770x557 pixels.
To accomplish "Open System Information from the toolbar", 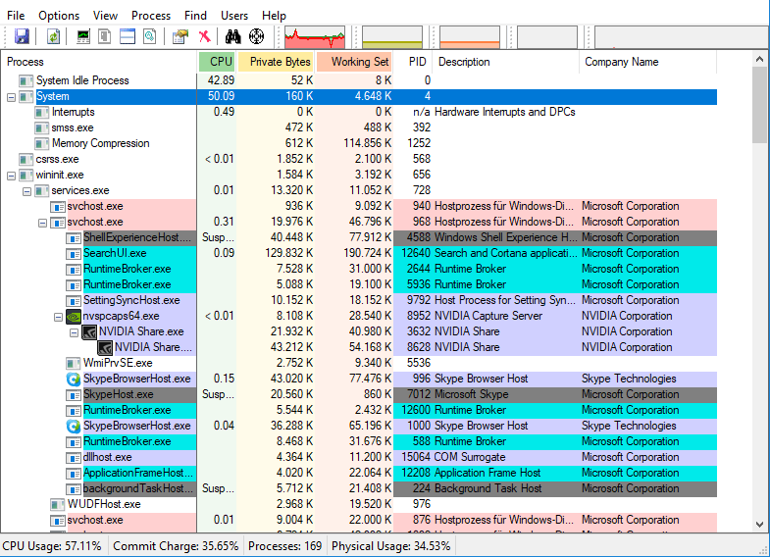I will [x=83, y=36].
